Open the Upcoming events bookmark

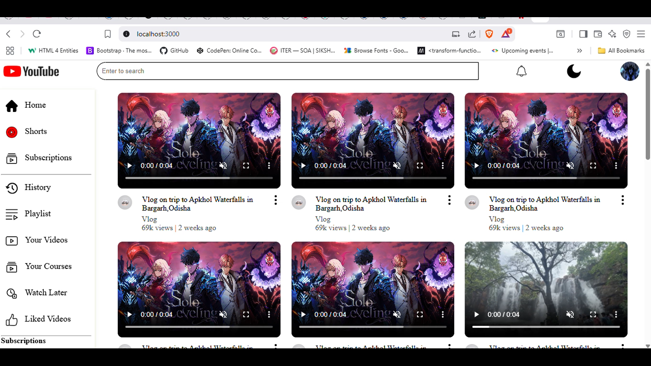pyautogui.click(x=522, y=51)
